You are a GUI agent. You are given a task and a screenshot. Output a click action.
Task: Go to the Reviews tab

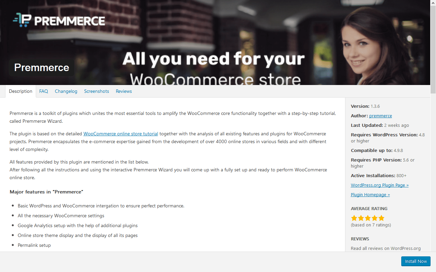point(124,91)
